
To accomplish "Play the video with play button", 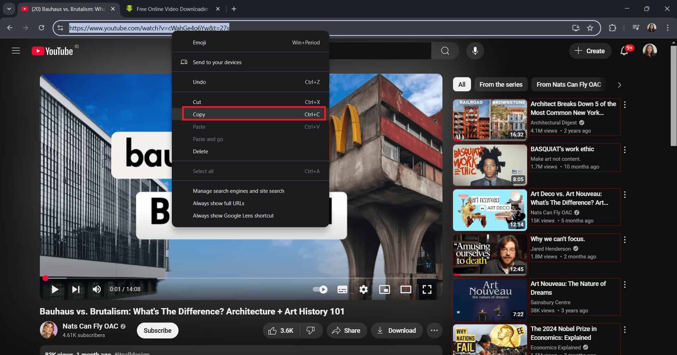I will pyautogui.click(x=55, y=289).
